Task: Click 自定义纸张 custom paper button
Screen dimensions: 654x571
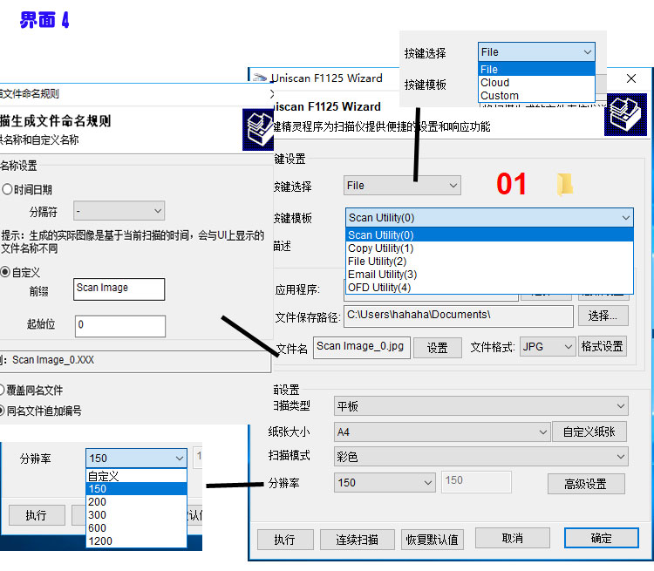Action: (x=589, y=432)
